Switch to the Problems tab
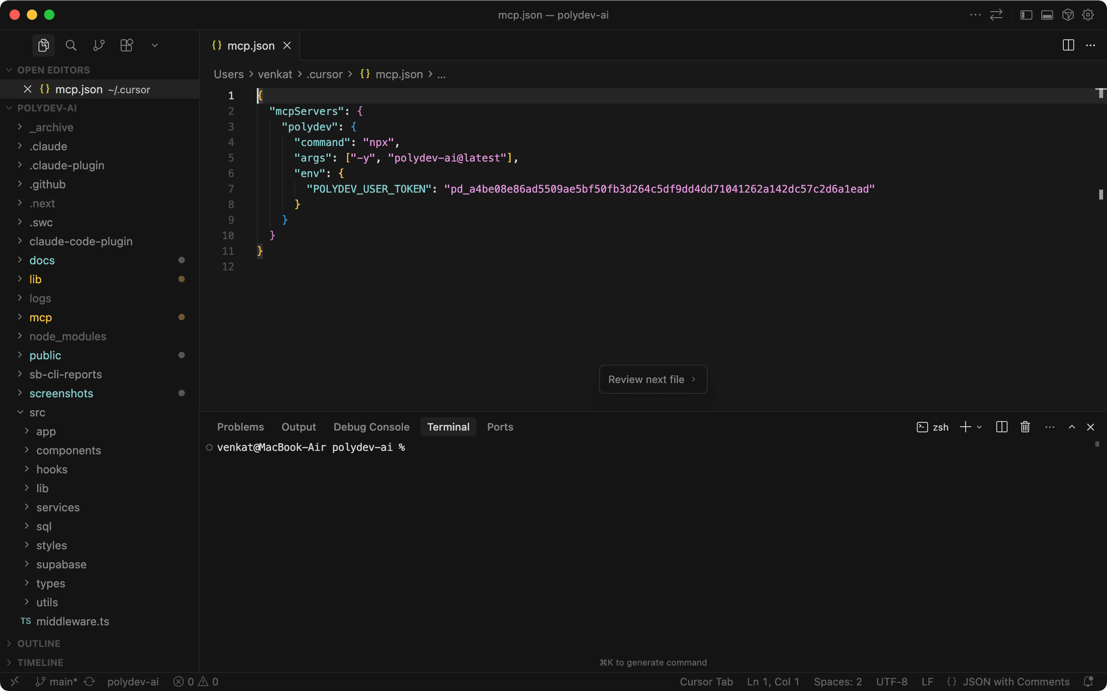Screen dimensions: 1107x691 (241, 427)
